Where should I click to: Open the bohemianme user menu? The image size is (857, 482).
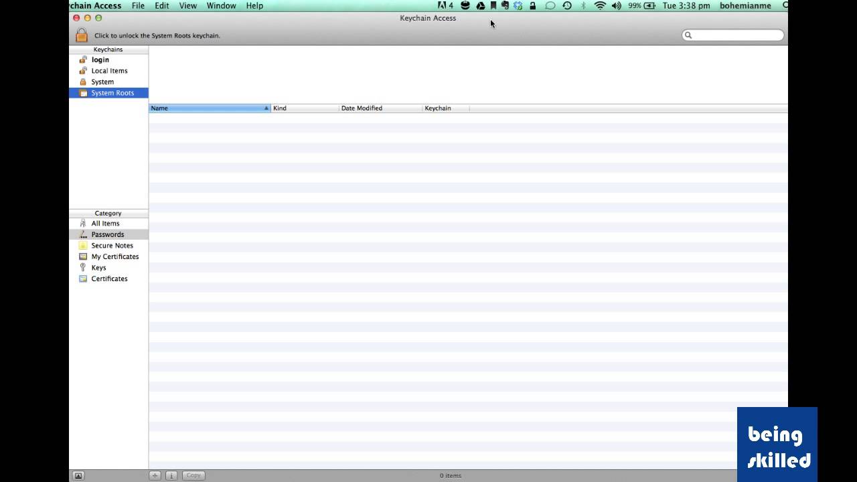click(x=745, y=5)
